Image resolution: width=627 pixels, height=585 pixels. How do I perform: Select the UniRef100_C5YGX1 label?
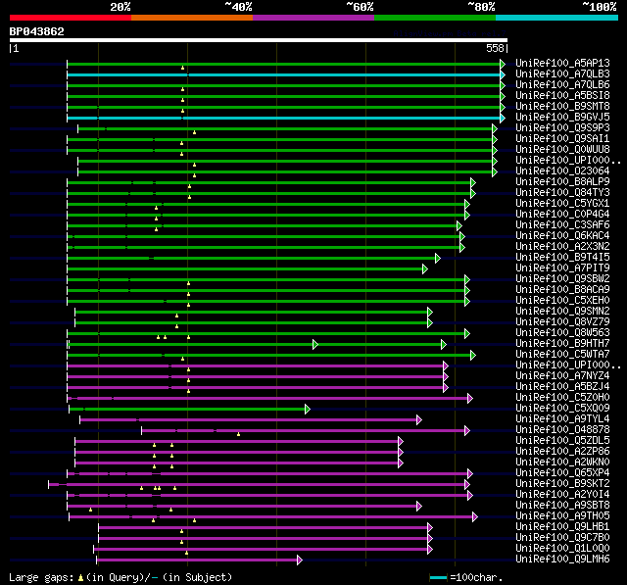[x=562, y=204]
